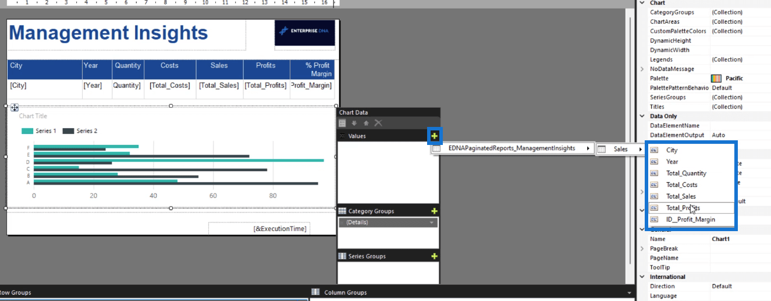771x301 pixels.
Task: Click the Series 1 legend entry
Action: (x=39, y=131)
